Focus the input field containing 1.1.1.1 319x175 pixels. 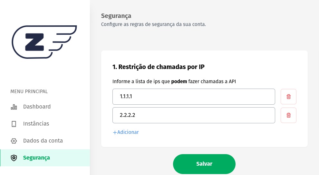click(194, 97)
